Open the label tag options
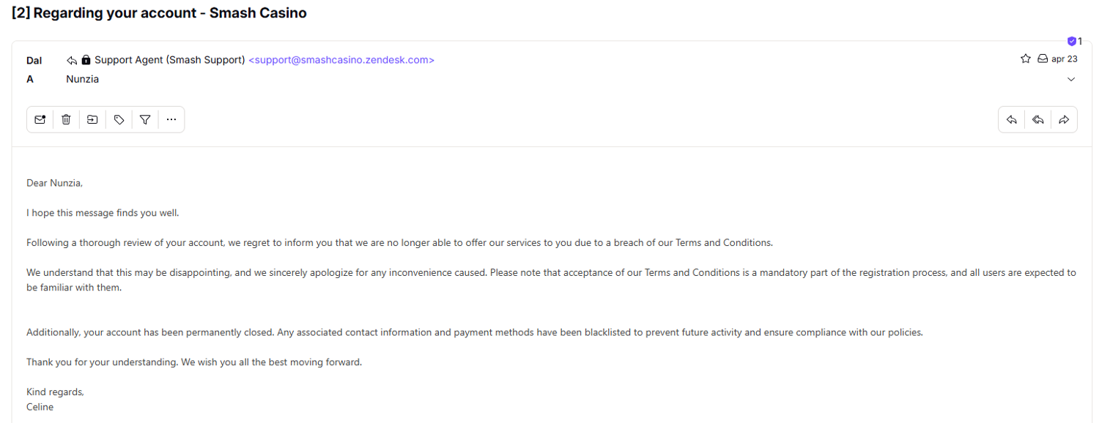1099x423 pixels. (x=119, y=120)
